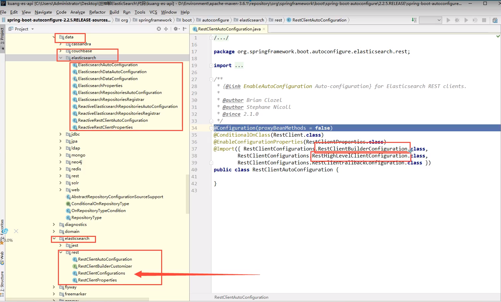Open the Refactor menu
Screen dimensions: 501x302
(x=97, y=12)
